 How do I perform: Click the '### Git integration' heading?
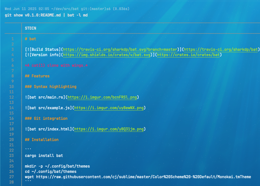[x=46, y=118]
